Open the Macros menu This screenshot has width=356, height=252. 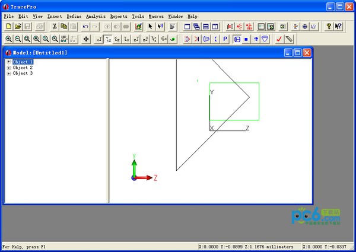155,17
